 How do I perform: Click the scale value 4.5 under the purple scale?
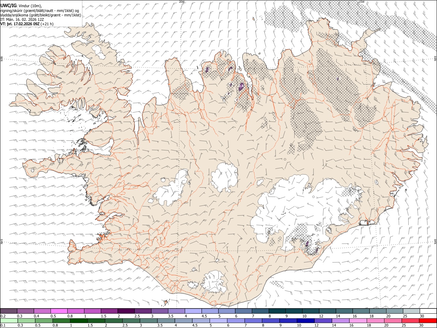point(204,316)
